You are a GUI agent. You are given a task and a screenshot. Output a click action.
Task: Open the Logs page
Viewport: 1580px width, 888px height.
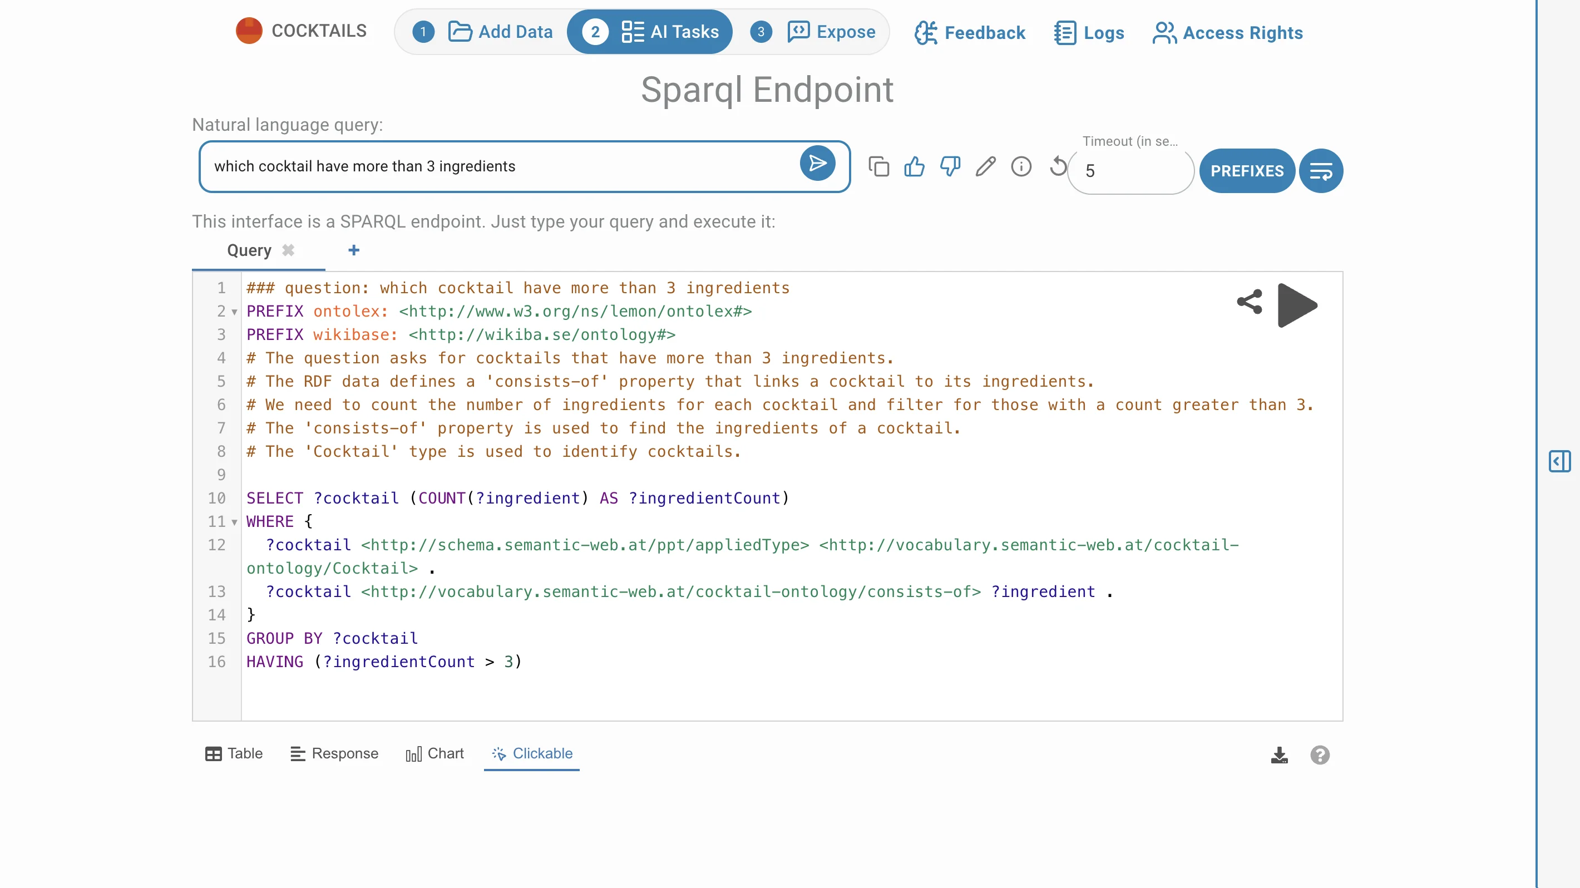pos(1089,32)
